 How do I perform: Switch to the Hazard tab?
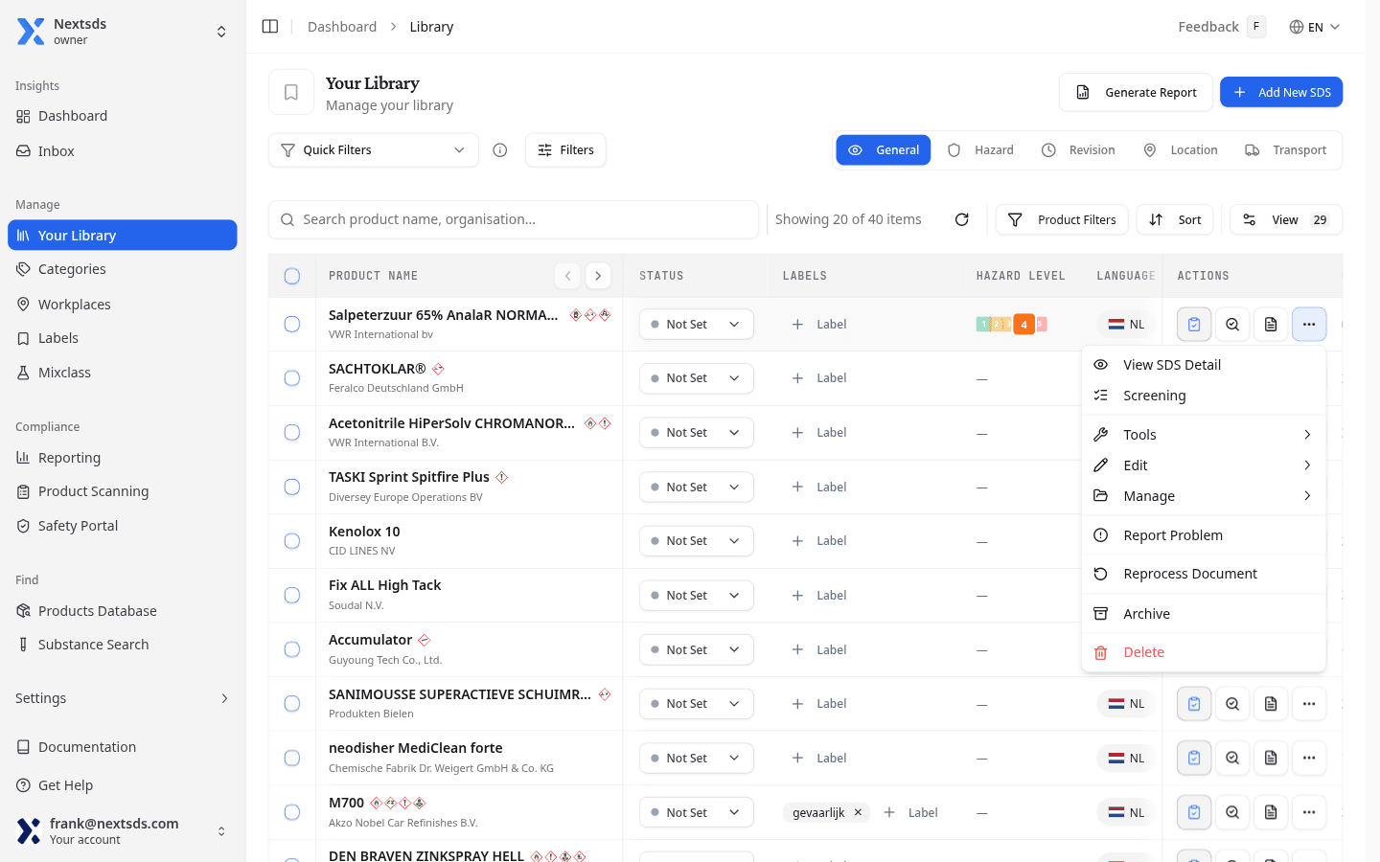[x=980, y=150]
